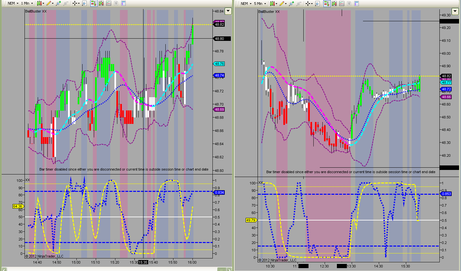
Task: Open the NEM instrument dropdown in the 1 Min chart
Action: pyautogui.click(x=13, y=3)
